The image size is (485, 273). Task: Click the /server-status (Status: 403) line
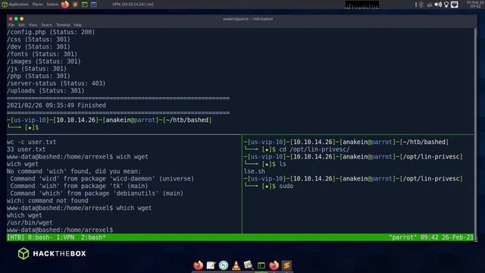[56, 83]
